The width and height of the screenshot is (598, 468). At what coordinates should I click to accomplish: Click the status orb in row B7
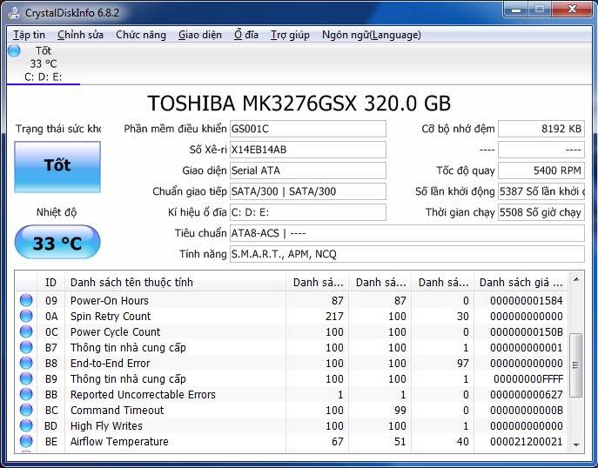[x=26, y=347]
